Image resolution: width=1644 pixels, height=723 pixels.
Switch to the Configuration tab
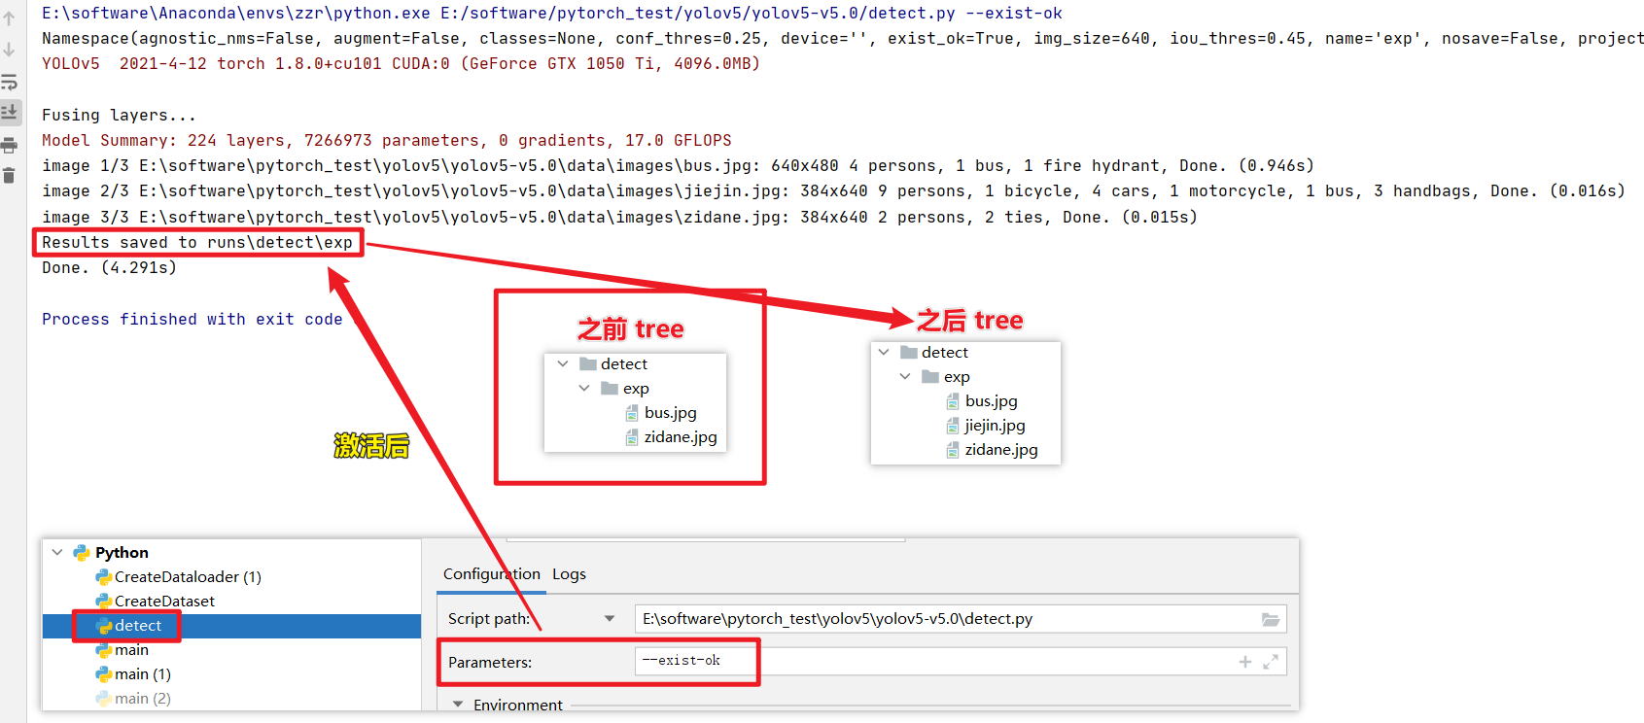tap(492, 574)
